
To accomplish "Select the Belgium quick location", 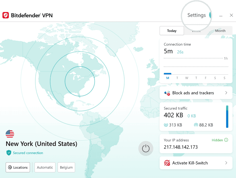I will tap(66, 167).
